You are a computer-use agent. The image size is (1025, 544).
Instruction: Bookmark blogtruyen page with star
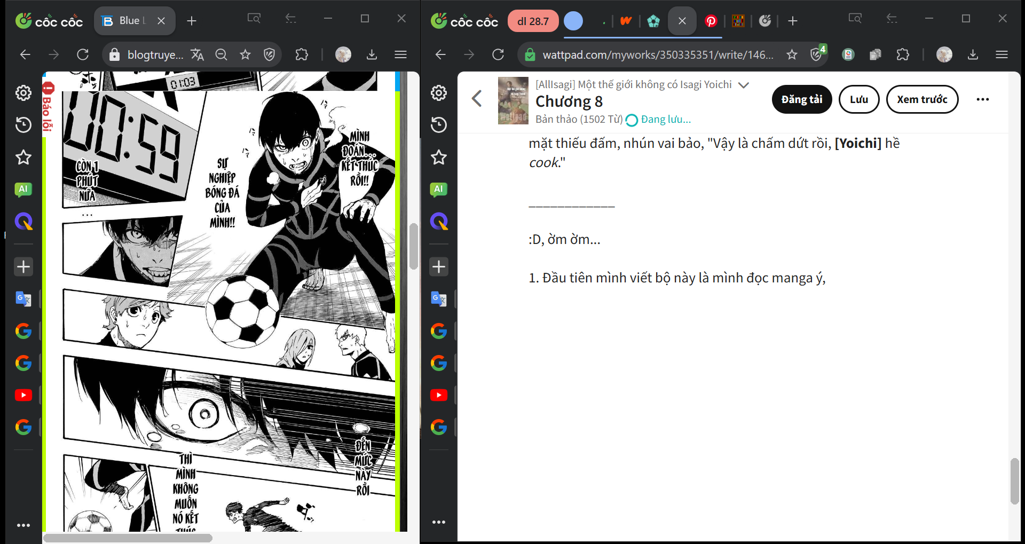[245, 54]
